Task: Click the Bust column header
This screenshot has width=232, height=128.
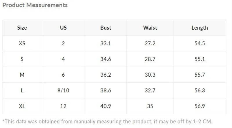Action: click(x=106, y=28)
